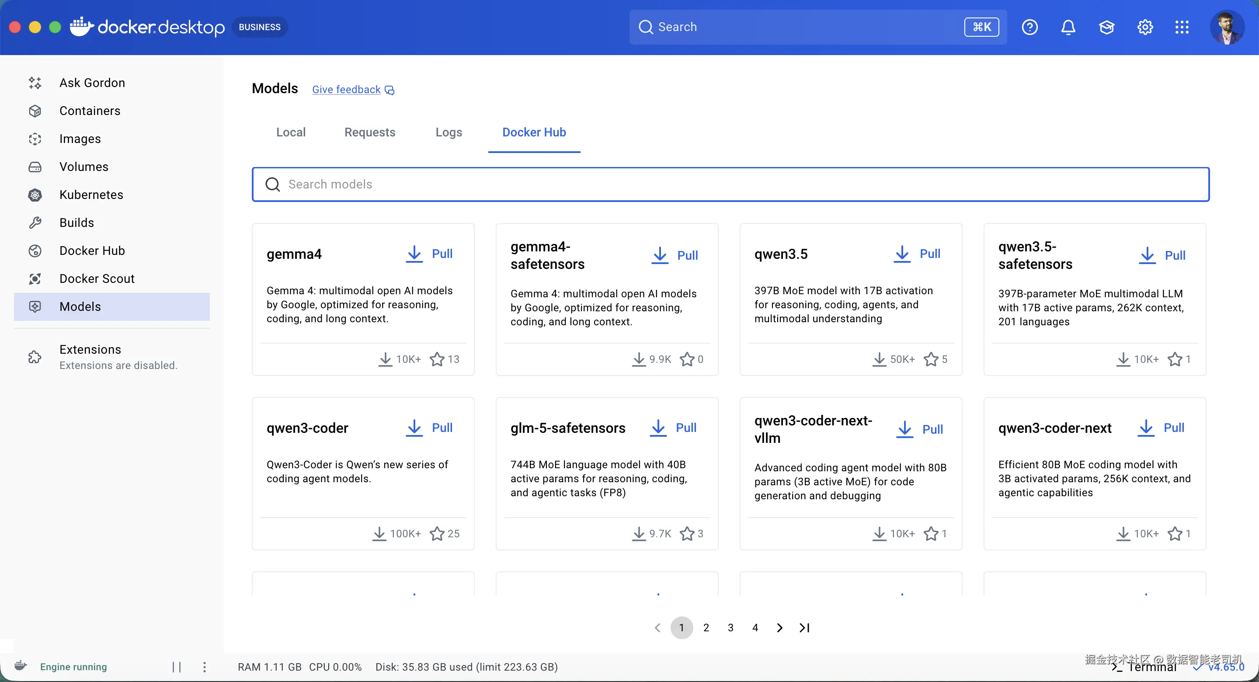Click the engine whale status icon
Screen dimensions: 1259x682
pos(21,665)
